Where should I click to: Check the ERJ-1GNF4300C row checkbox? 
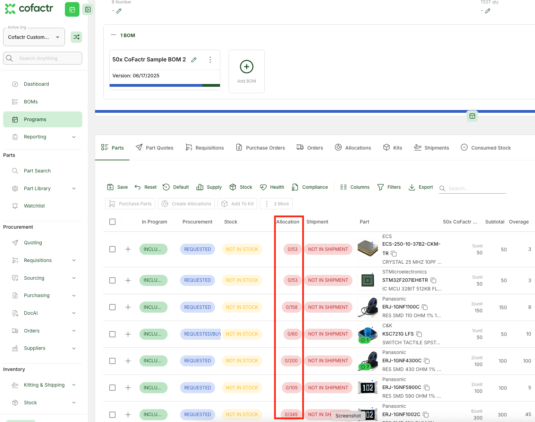pyautogui.click(x=112, y=361)
